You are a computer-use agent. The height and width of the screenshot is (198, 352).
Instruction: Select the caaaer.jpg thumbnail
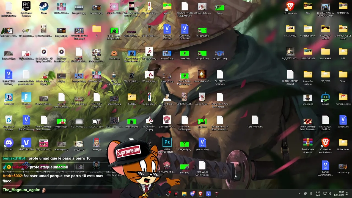pos(97,145)
